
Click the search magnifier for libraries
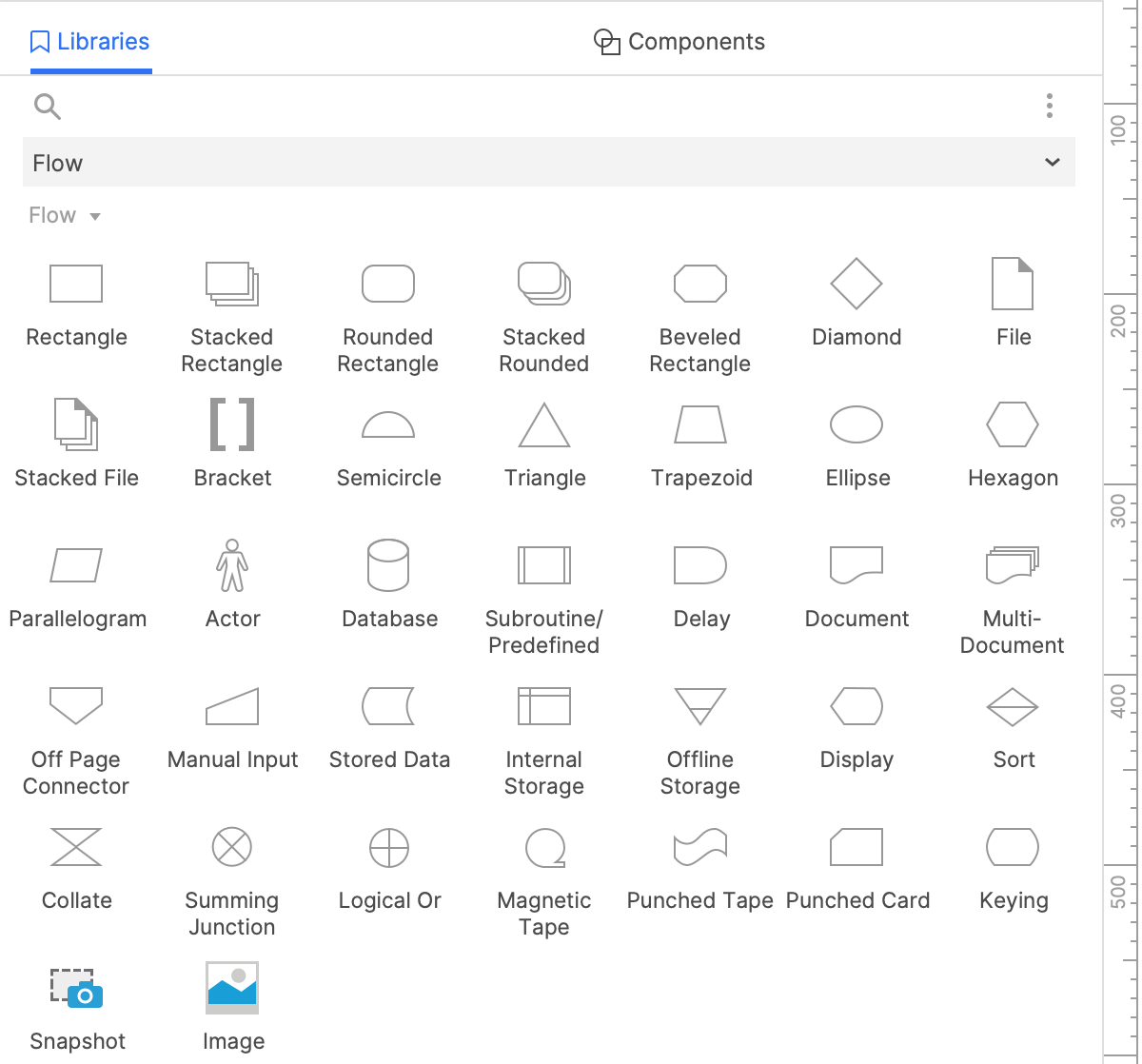pyautogui.click(x=47, y=107)
